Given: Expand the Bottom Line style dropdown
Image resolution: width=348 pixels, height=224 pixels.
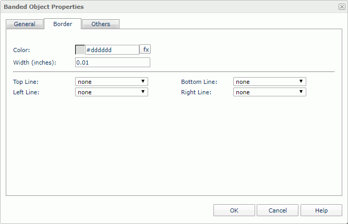Looking at the screenshot, I should pos(269,82).
